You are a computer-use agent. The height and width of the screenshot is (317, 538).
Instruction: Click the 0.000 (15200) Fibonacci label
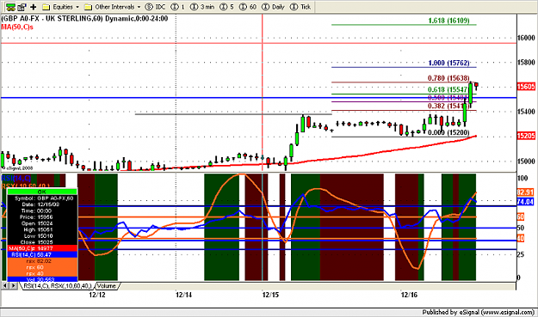tap(448, 132)
